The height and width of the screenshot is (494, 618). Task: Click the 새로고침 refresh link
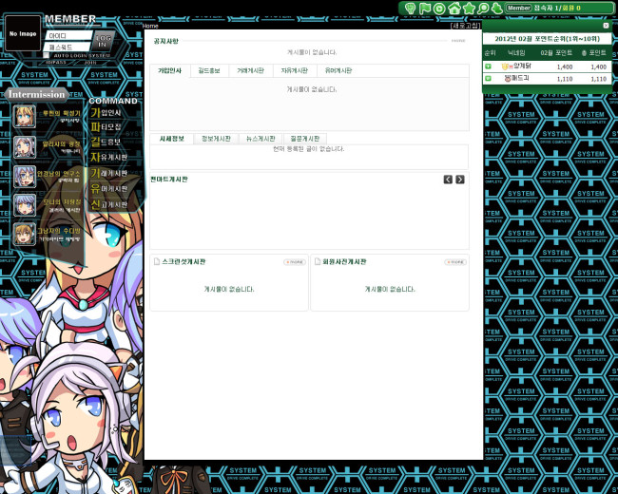[466, 26]
